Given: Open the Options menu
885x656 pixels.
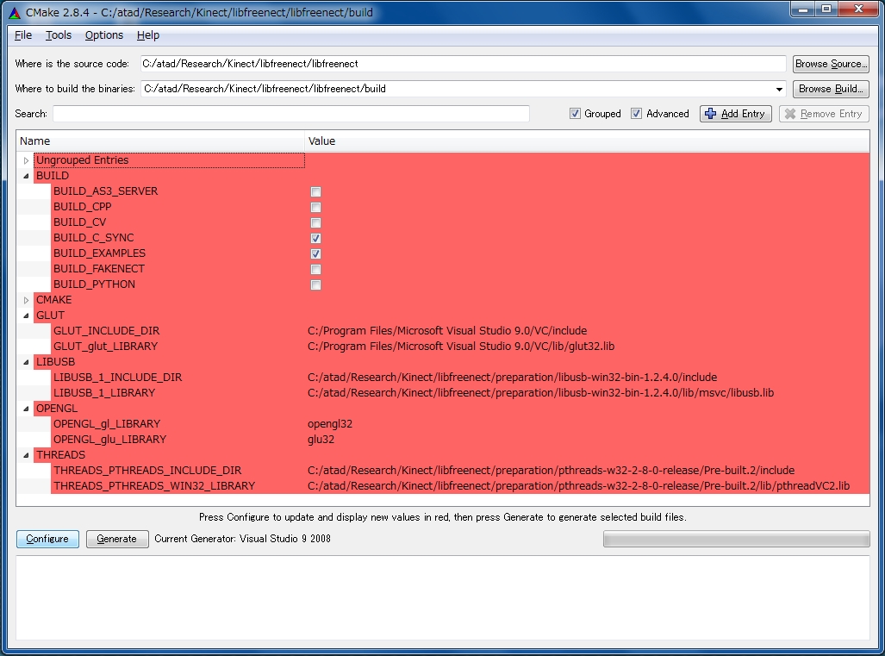Looking at the screenshot, I should pyautogui.click(x=104, y=35).
